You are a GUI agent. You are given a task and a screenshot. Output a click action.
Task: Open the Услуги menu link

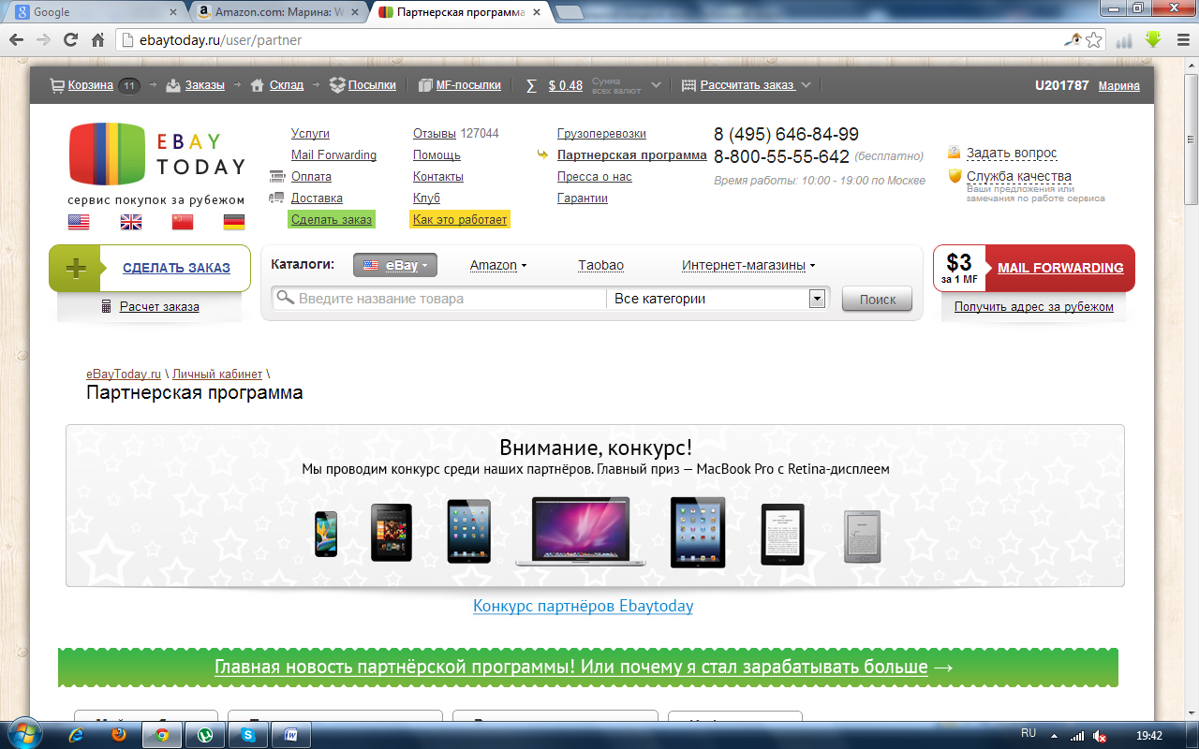pyautogui.click(x=310, y=134)
